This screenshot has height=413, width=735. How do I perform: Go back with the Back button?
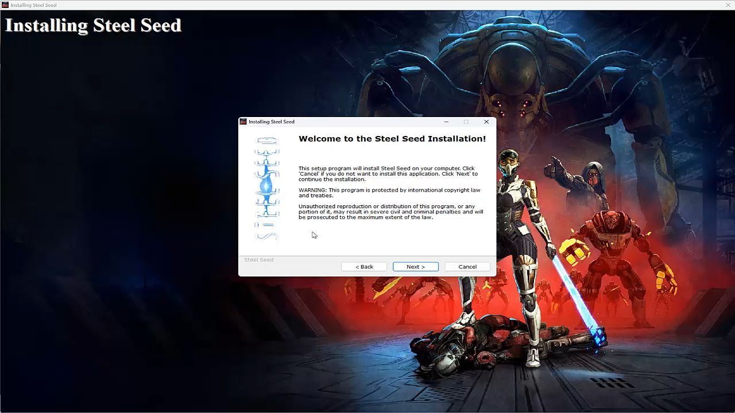tap(364, 267)
